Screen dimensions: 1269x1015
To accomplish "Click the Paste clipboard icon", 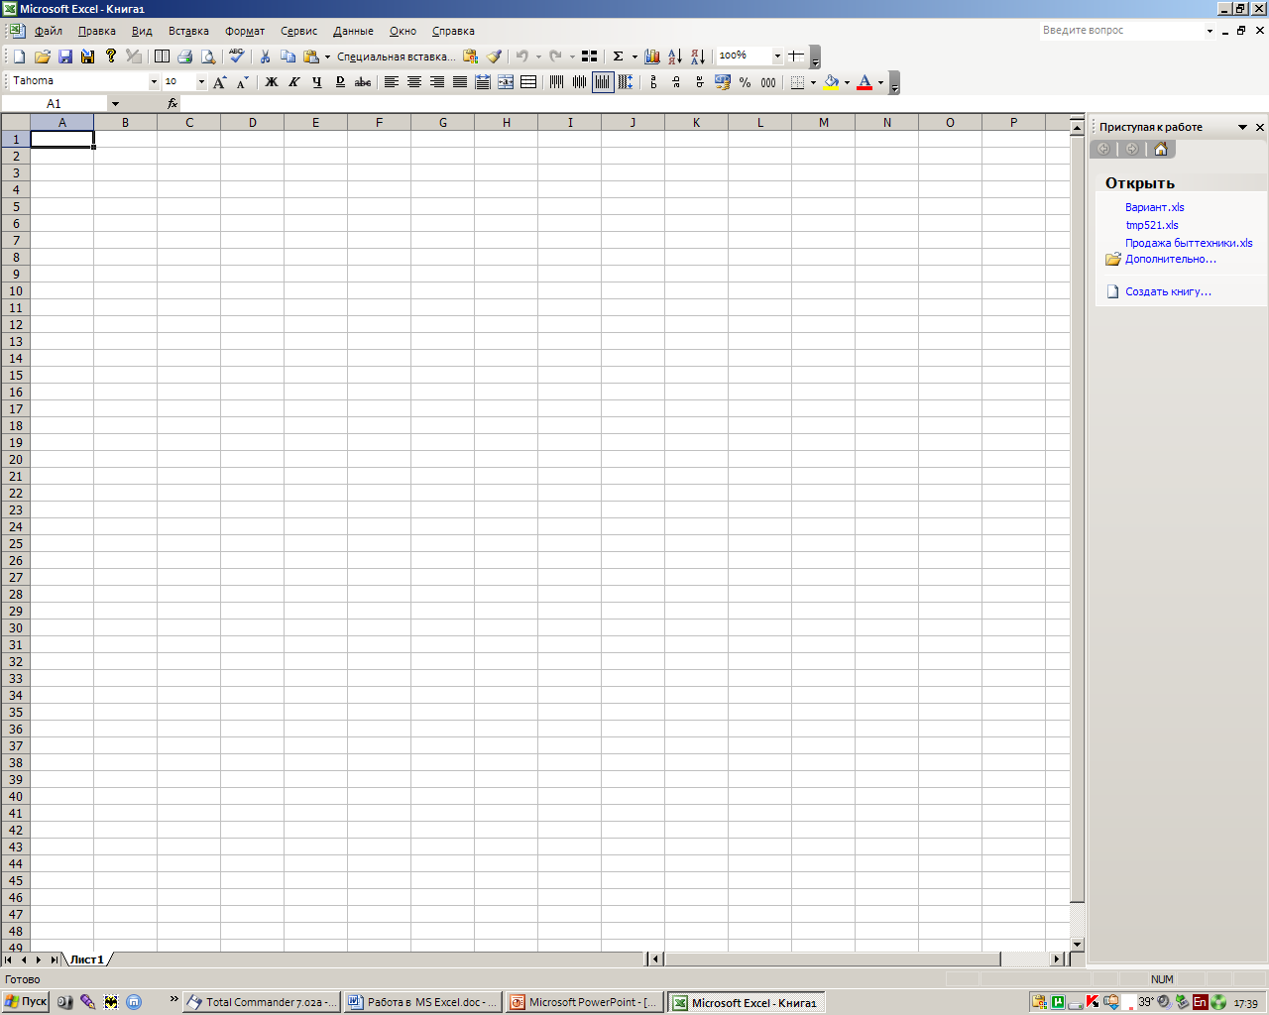I will 311,56.
